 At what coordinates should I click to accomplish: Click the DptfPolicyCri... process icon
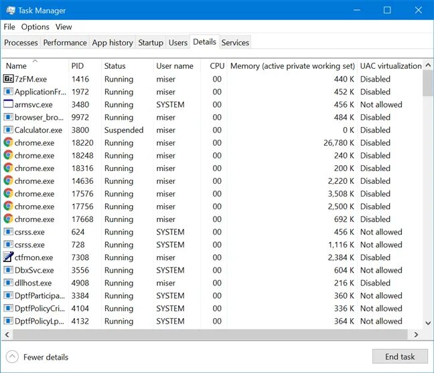(8, 308)
